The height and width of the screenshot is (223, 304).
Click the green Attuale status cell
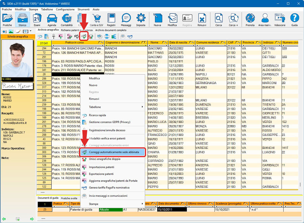tap(110, 210)
